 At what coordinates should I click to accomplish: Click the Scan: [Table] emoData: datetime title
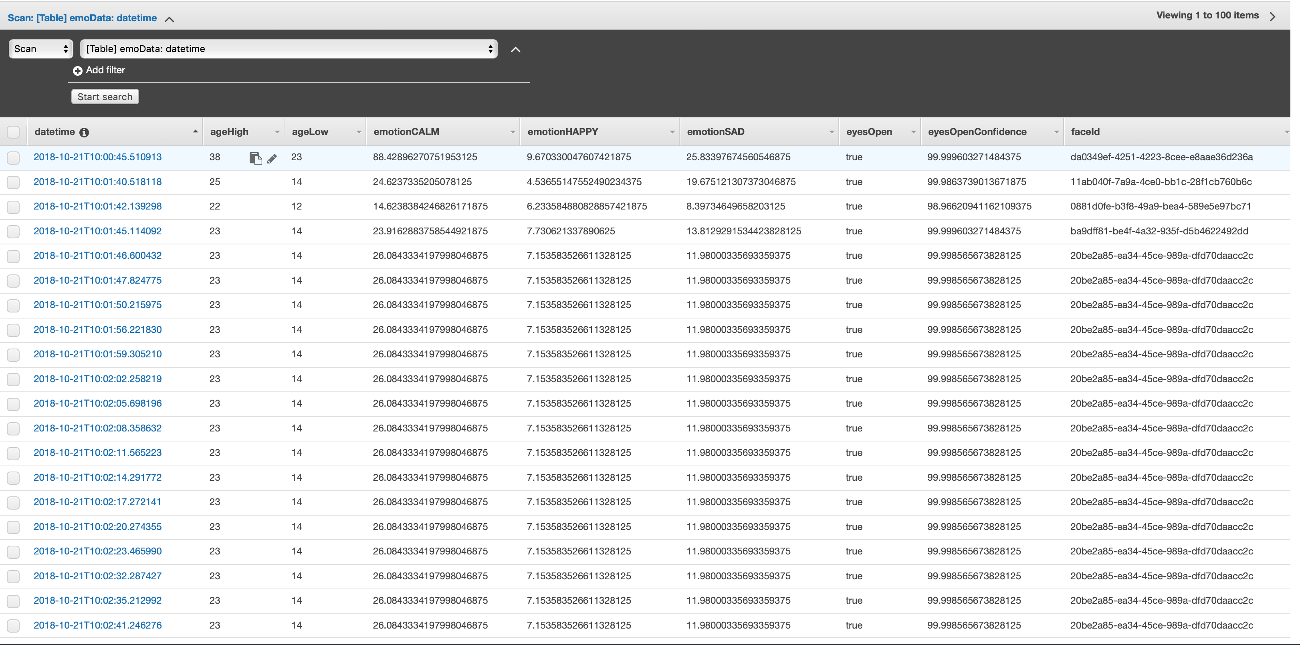(82, 18)
